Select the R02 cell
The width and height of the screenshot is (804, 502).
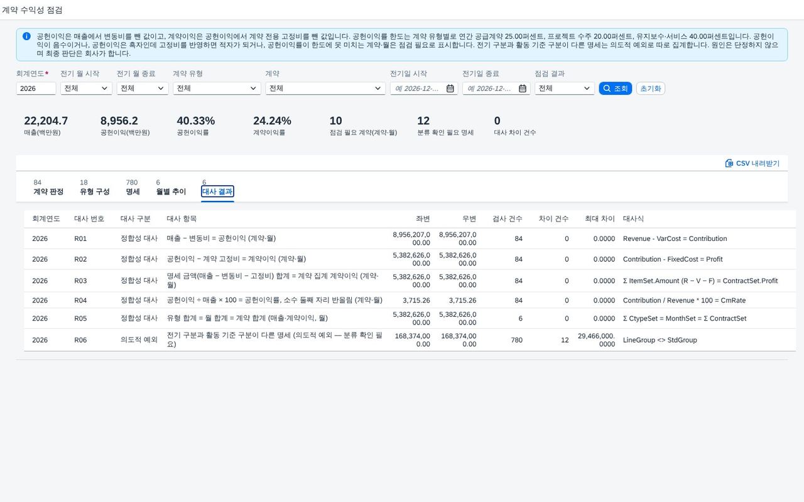pyautogui.click(x=80, y=259)
